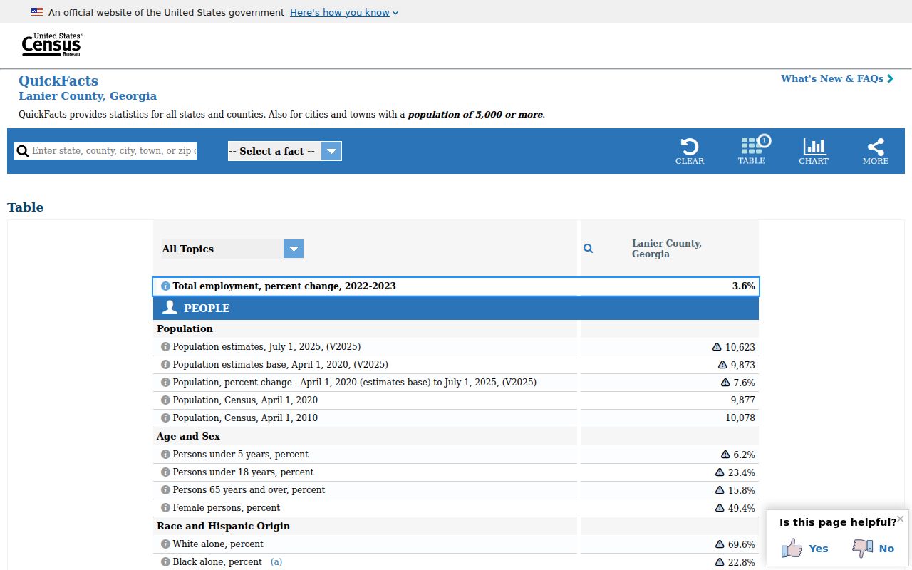The image size is (912, 570).
Task: Click info icon for Persons under 5 years
Action: pos(165,455)
